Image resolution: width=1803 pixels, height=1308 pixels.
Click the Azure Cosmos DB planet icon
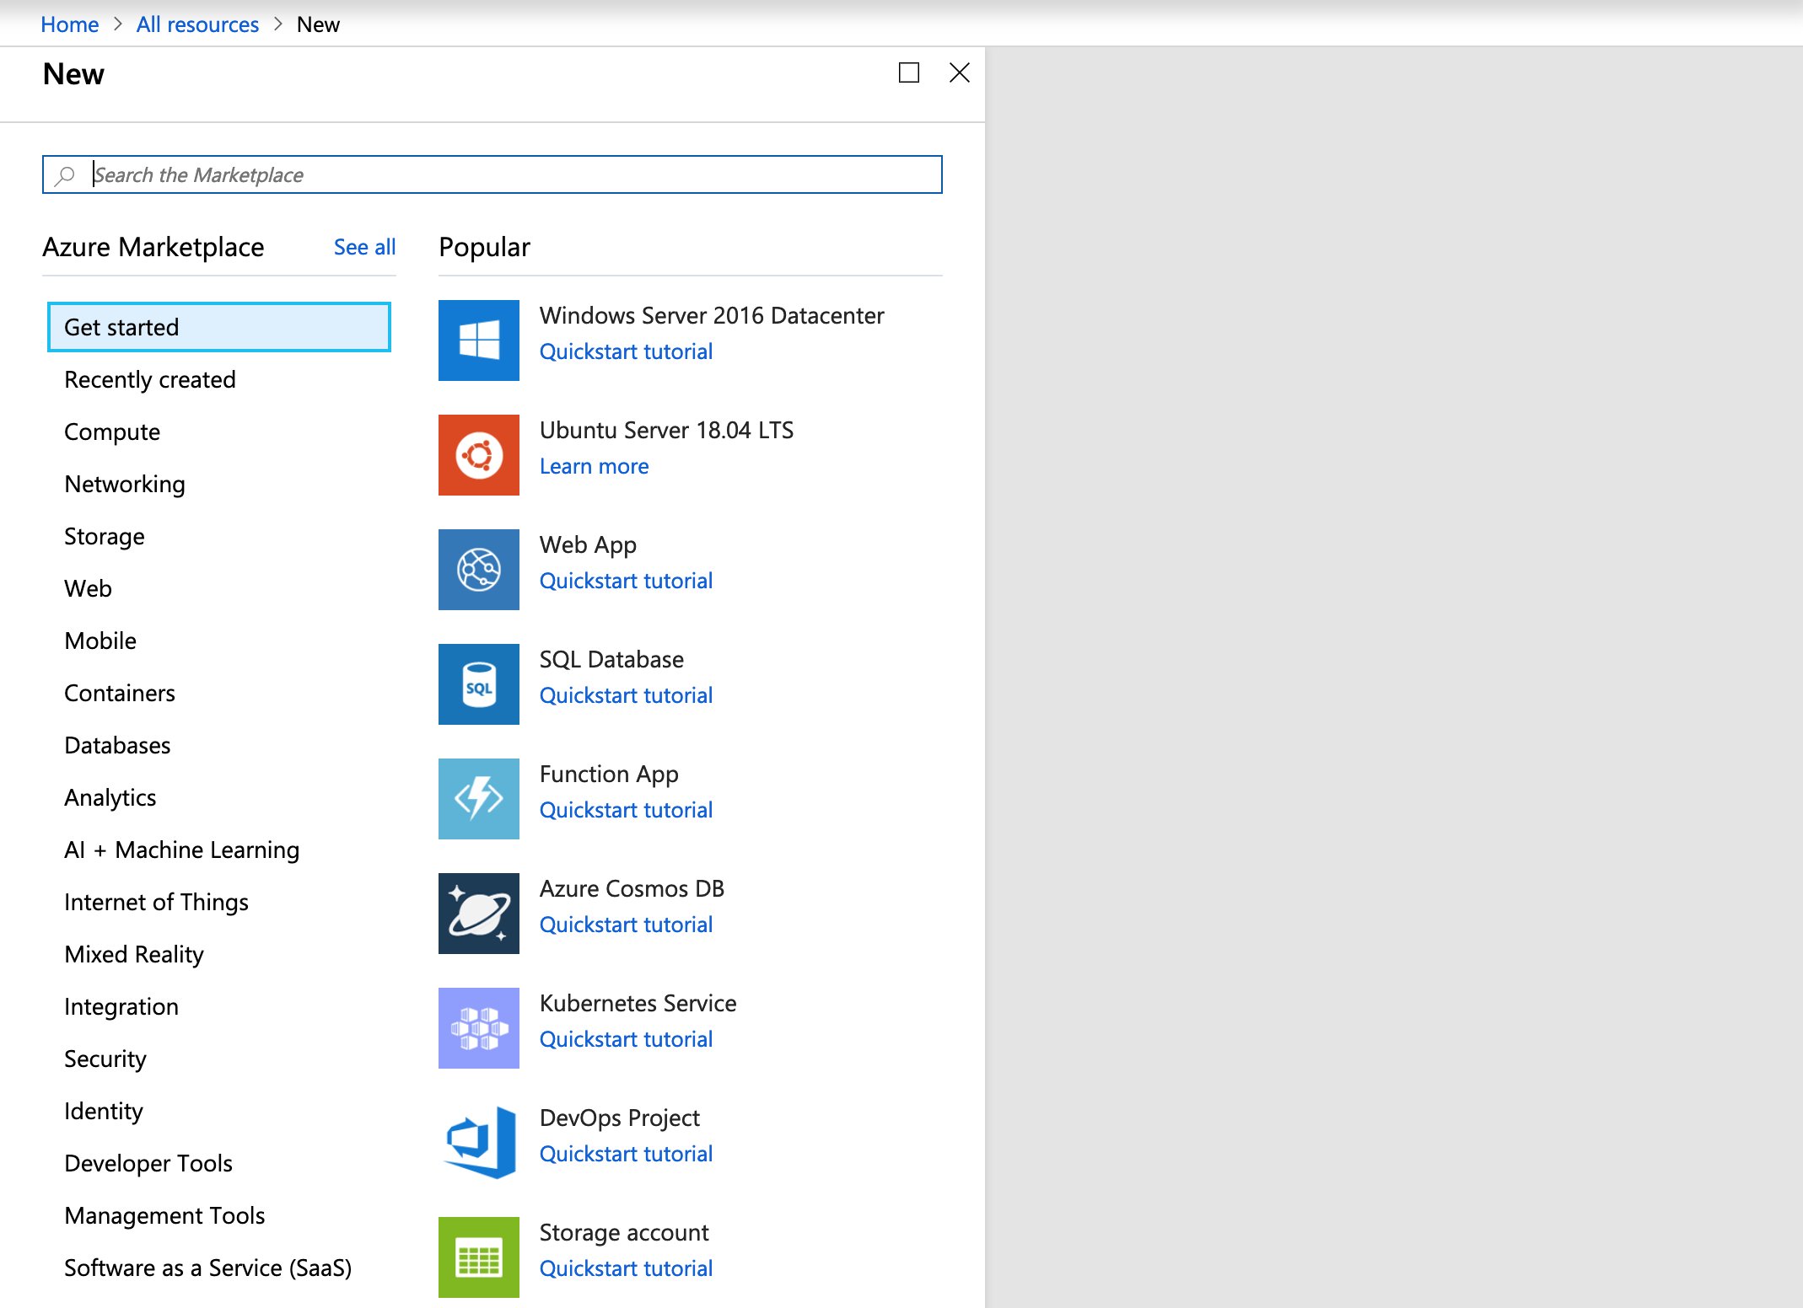[478, 914]
